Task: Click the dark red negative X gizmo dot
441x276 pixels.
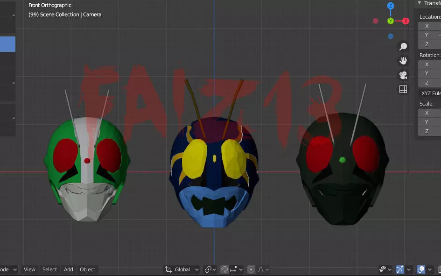Action: (x=376, y=21)
